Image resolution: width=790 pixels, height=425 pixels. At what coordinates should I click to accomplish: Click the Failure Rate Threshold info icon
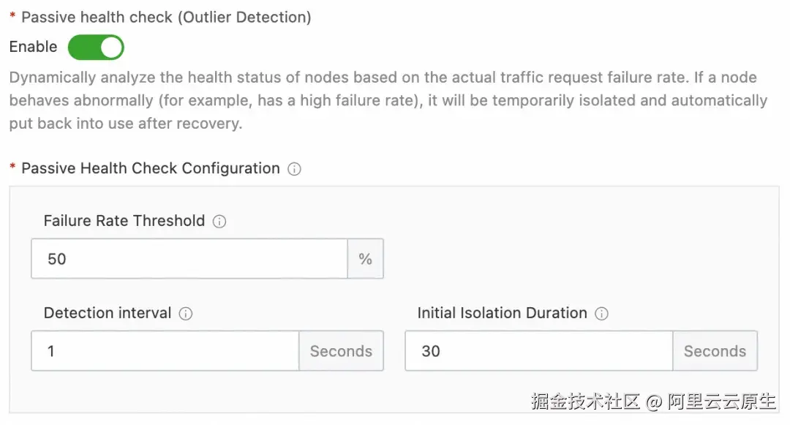pos(219,222)
